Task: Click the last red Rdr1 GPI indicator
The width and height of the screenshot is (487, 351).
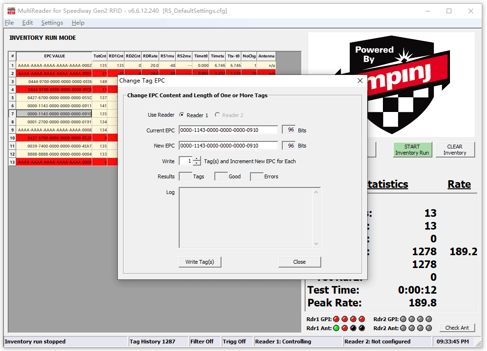Action: pos(362,319)
